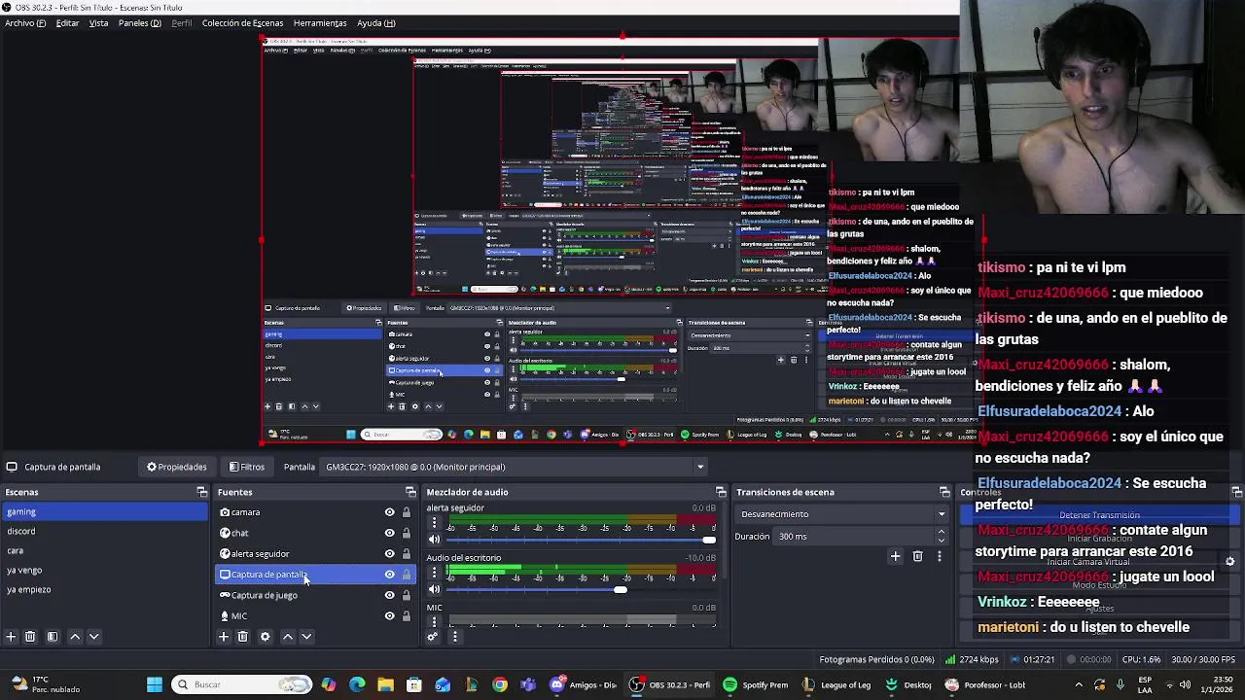Click Detener Transmisión to stop streaming
The height and width of the screenshot is (700, 1245).
(1099, 515)
